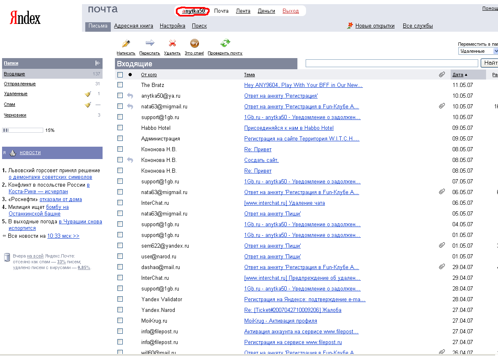Click the mailbox storage 15% progress bar
Screen dimensions: 498x356
23,130
